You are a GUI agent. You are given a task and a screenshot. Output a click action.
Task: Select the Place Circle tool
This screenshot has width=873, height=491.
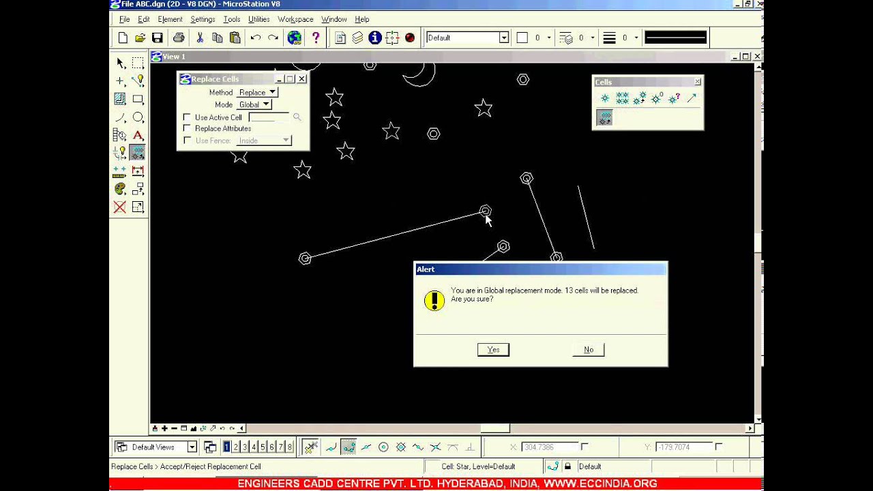(x=138, y=117)
